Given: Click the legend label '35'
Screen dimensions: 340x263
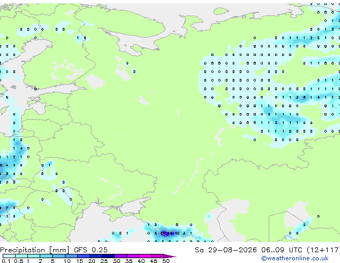Looking at the screenshot, I should 129,261.
